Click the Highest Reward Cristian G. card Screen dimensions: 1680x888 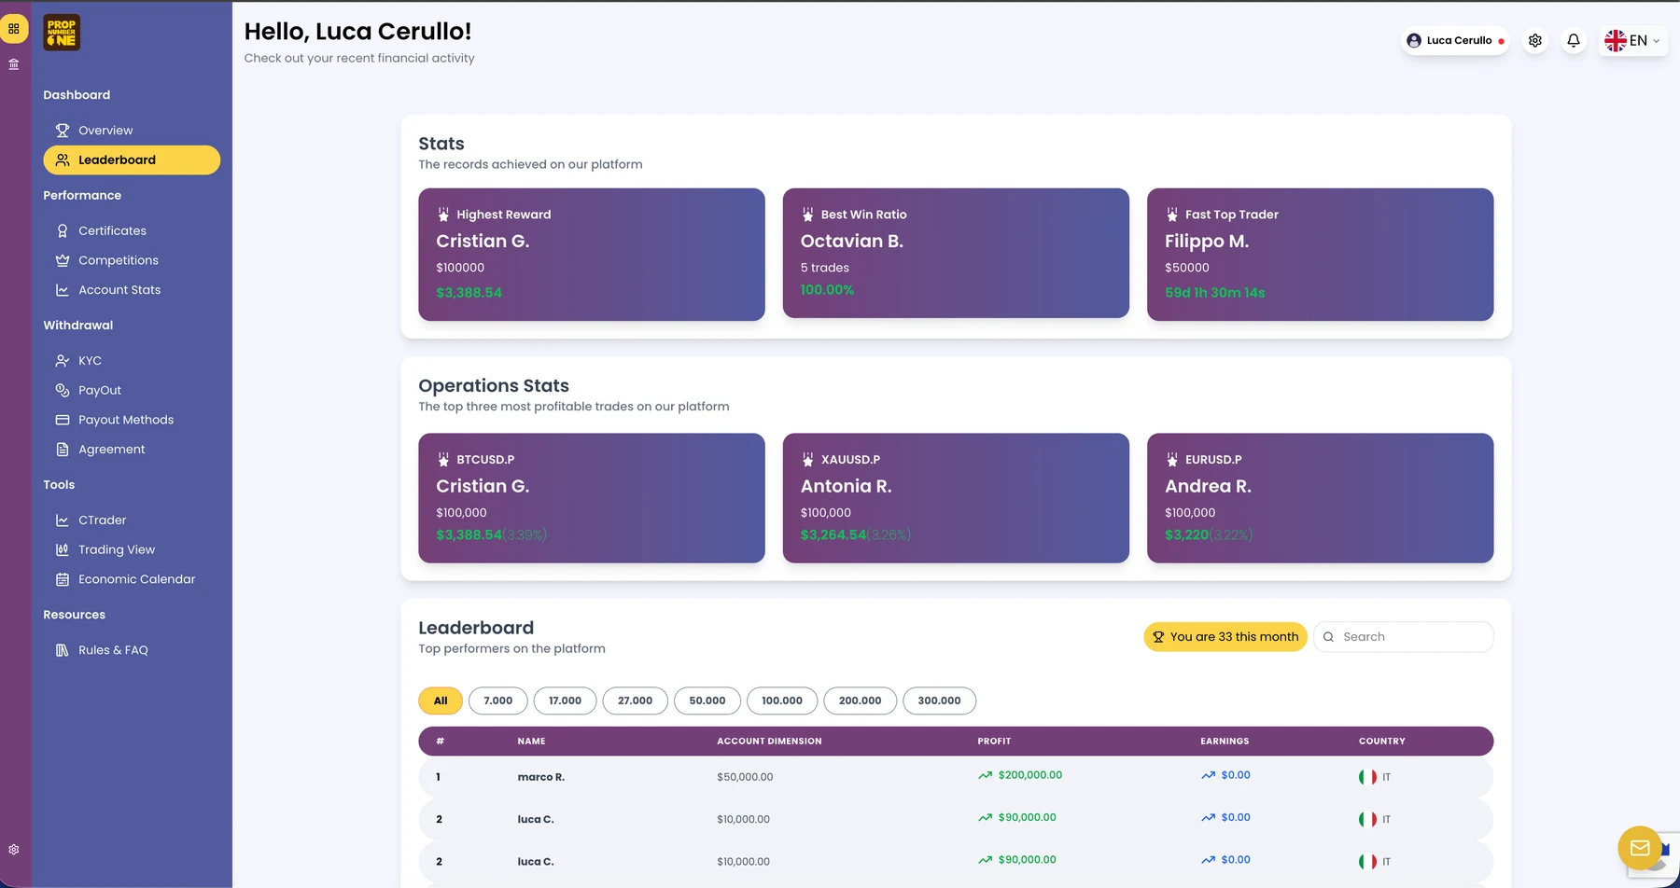pyautogui.click(x=592, y=255)
